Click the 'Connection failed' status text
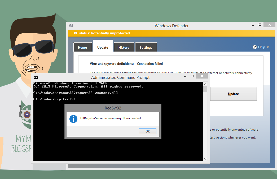This screenshot has height=179, width=277. [x=150, y=64]
